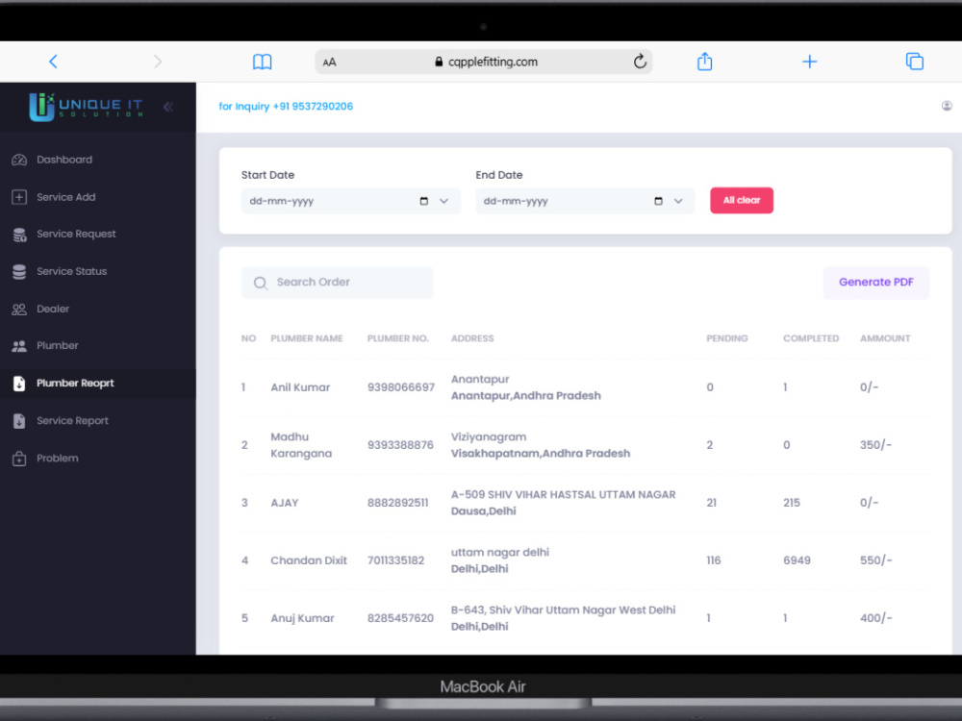Click the plumber name AJAY

click(285, 503)
